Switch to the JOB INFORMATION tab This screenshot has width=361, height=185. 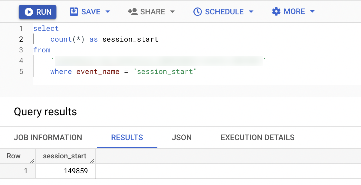click(48, 137)
